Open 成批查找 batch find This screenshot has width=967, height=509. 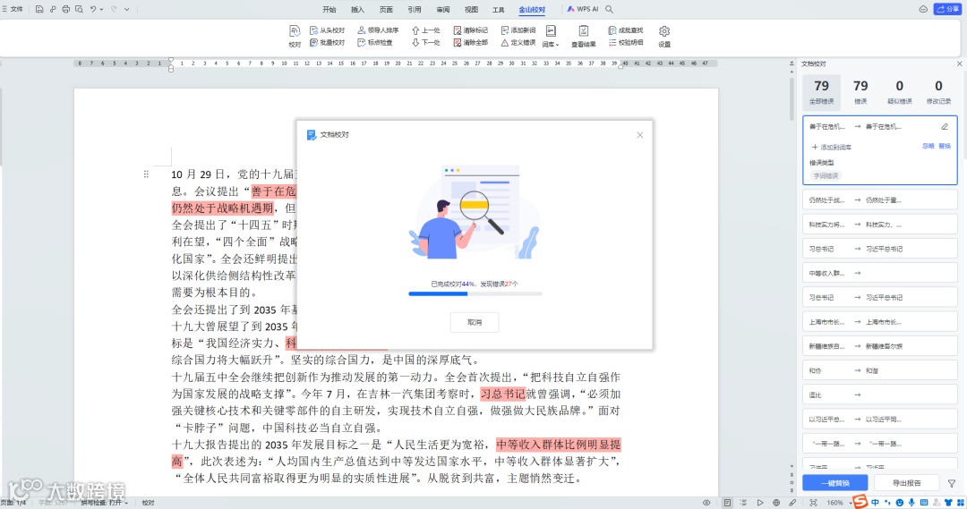click(x=625, y=30)
